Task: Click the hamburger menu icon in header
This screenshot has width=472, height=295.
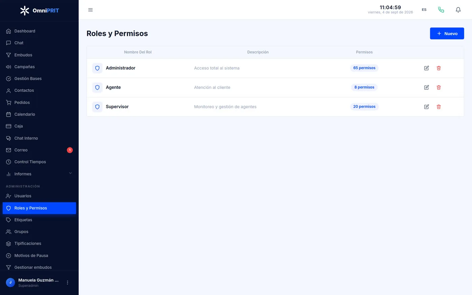Action: tap(90, 10)
